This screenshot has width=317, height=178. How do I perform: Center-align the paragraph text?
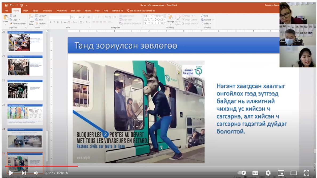coord(97,22)
